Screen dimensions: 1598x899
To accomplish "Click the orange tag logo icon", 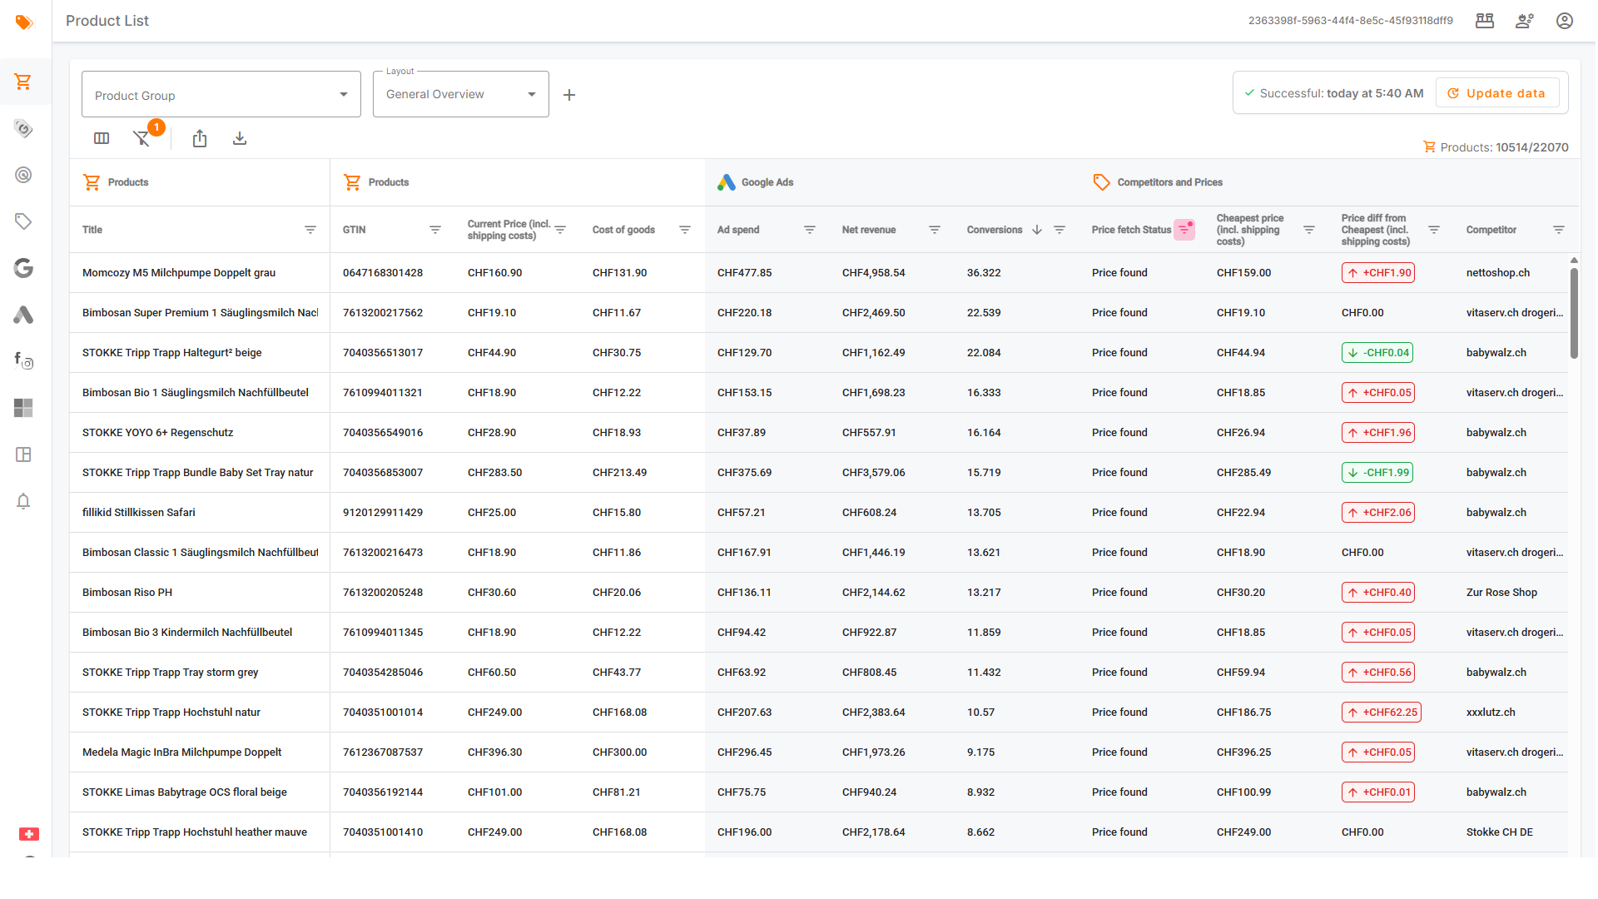I will [x=24, y=22].
